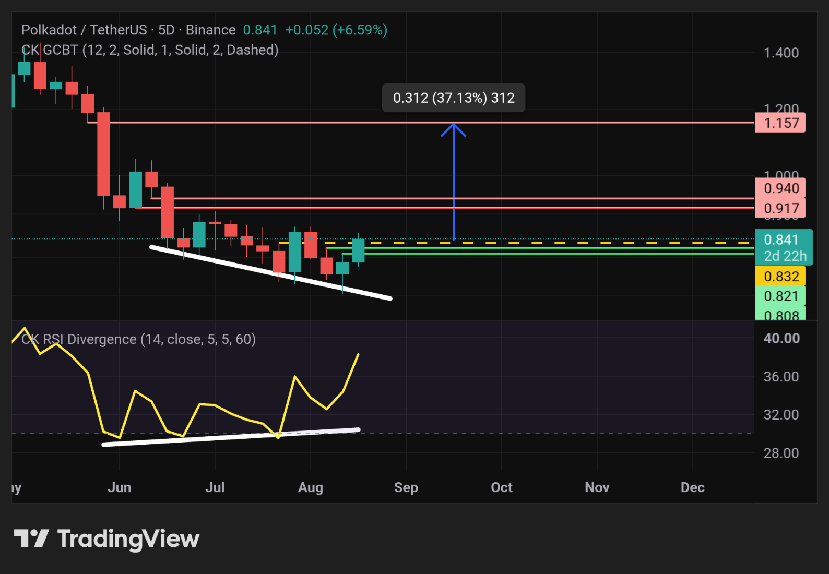Click the current price 0.841 countdown label
The width and height of the screenshot is (829, 574).
tap(784, 248)
